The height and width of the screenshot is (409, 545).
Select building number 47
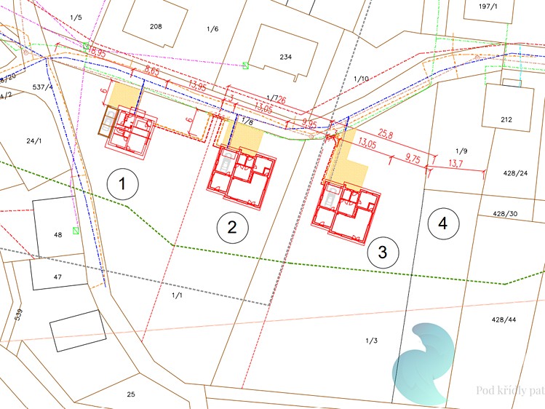pos(57,277)
